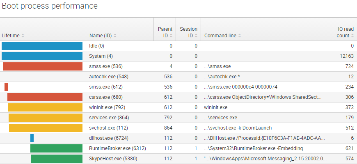Screen dimensions: 357x164
Task: Select the autochk.exe (548) row name
Action: (x=109, y=77)
